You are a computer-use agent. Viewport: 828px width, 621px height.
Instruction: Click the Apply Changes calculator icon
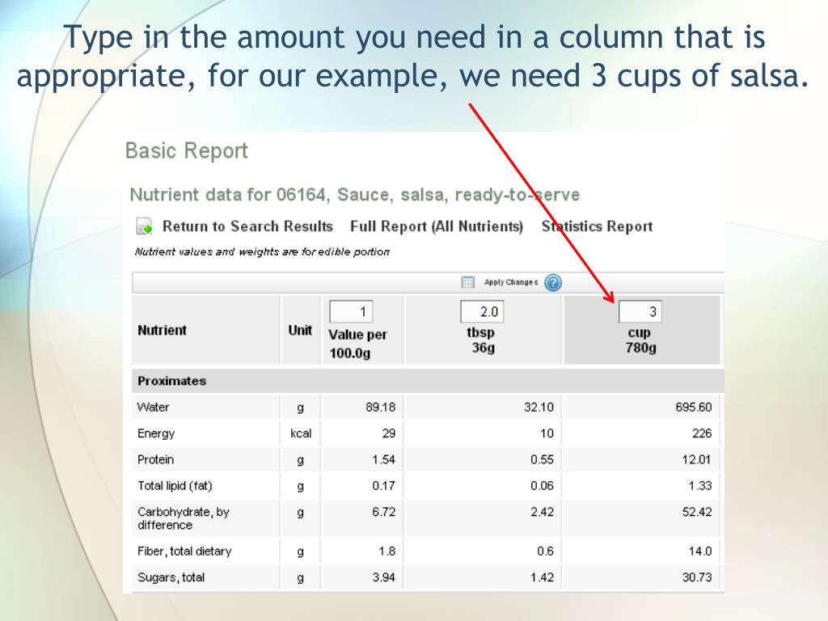(x=468, y=282)
